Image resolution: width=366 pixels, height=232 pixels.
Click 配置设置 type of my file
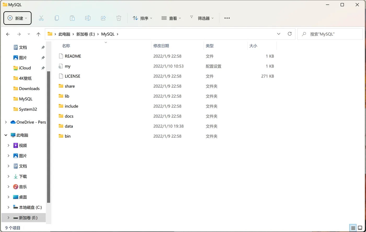click(x=214, y=66)
